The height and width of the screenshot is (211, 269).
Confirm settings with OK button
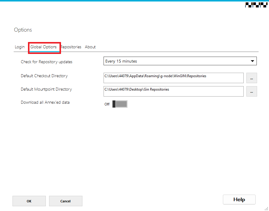(29, 201)
